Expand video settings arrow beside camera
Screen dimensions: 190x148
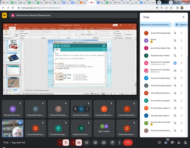(73, 143)
